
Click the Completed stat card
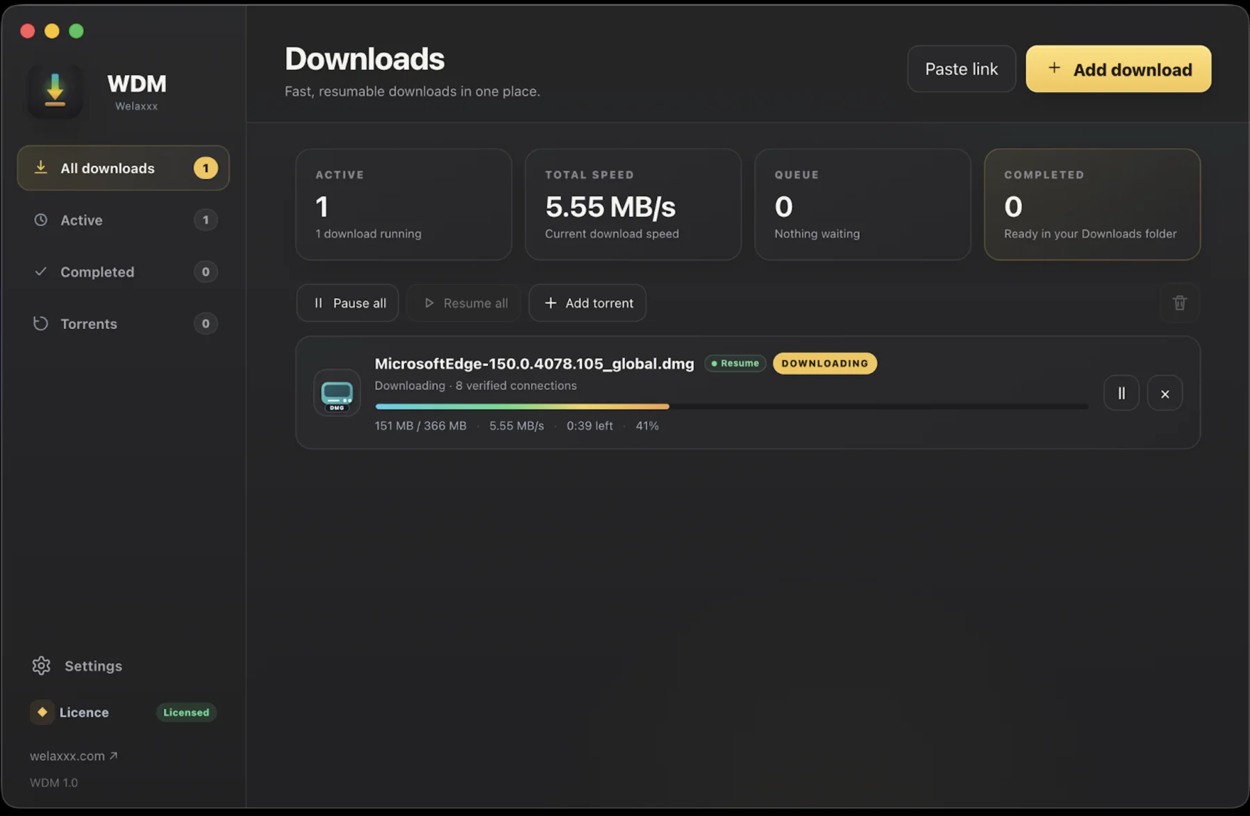(x=1092, y=204)
